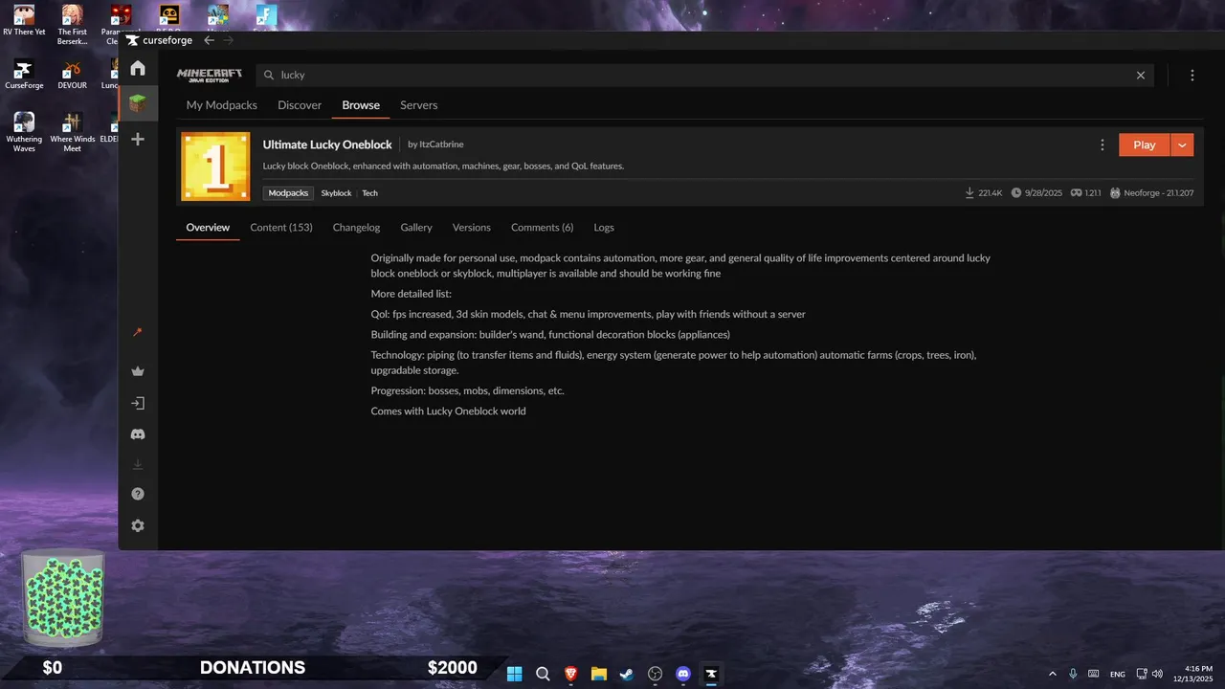Open Where Winds Meet desktop shortcut

click(73, 132)
